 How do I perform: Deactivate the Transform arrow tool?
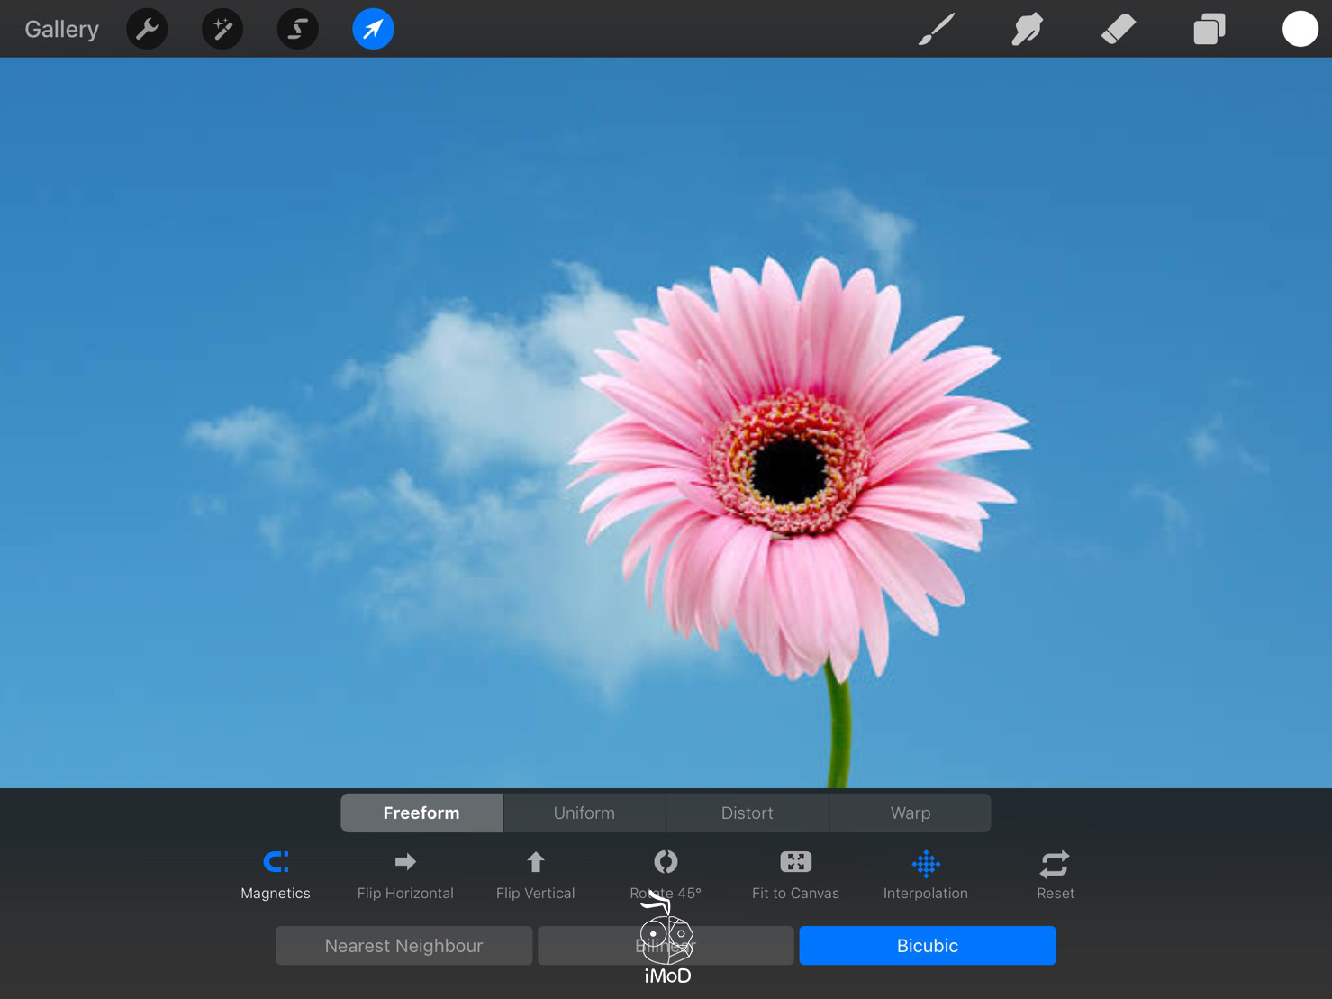click(373, 30)
